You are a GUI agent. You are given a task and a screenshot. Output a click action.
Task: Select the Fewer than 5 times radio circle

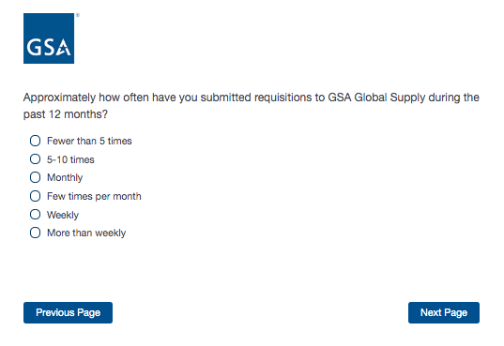(x=35, y=141)
